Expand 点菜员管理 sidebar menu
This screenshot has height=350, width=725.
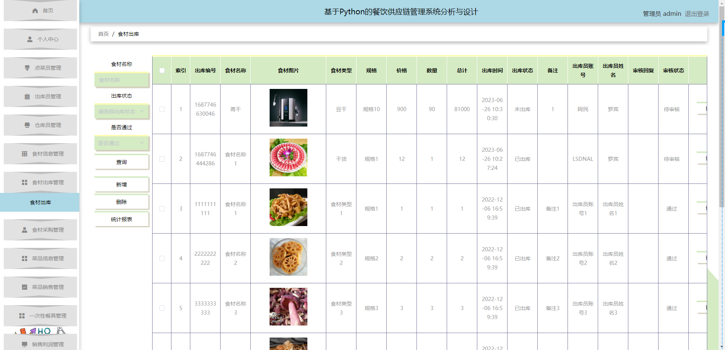point(40,68)
